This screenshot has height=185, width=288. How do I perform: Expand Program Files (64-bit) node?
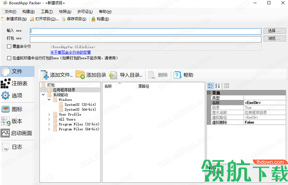[x=49, y=129]
